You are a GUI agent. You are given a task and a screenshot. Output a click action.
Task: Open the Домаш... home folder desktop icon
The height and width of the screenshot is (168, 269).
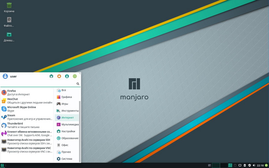click(9, 37)
